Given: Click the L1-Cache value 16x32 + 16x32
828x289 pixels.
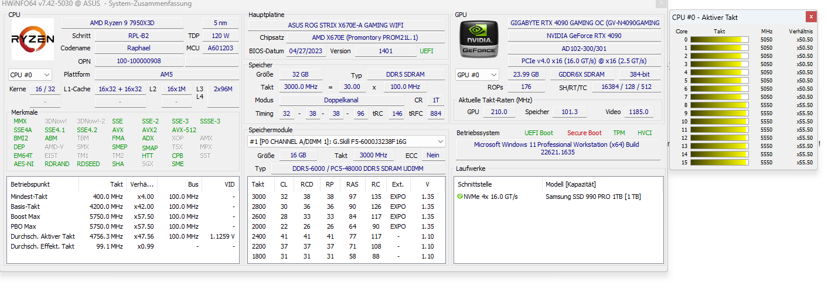Looking at the screenshot, I should coord(120,89).
